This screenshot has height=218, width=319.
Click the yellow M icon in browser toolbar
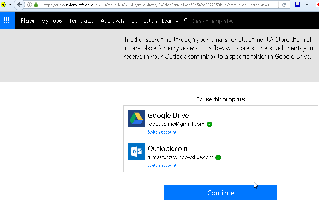pyautogui.click(x=3, y=5)
